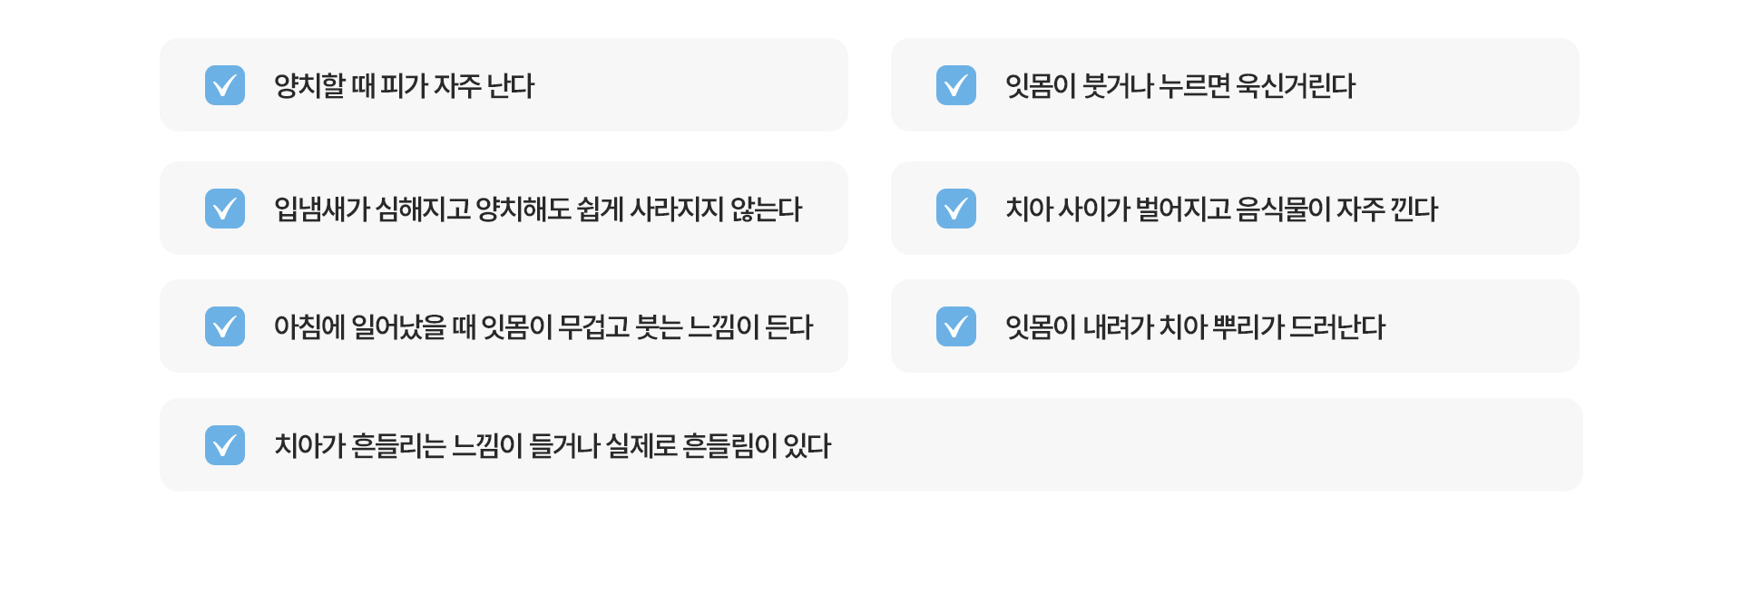
Task: Toggle the '치아가 흔들리는 느낌이' checkbox
Action: click(225, 445)
